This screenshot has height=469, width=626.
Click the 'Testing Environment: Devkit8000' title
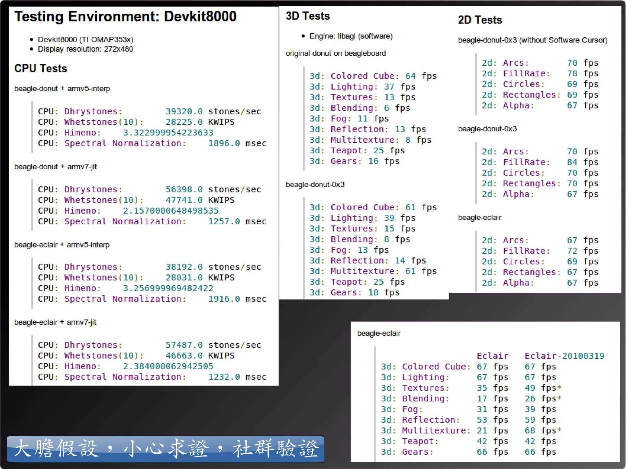click(125, 16)
